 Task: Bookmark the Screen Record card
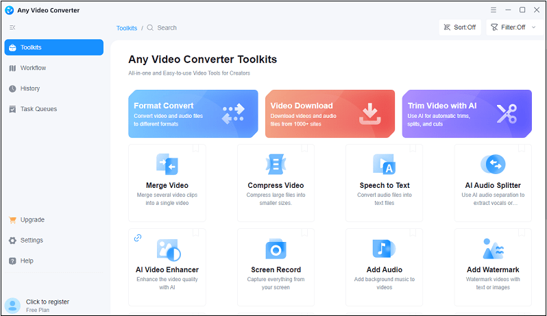(x=304, y=232)
